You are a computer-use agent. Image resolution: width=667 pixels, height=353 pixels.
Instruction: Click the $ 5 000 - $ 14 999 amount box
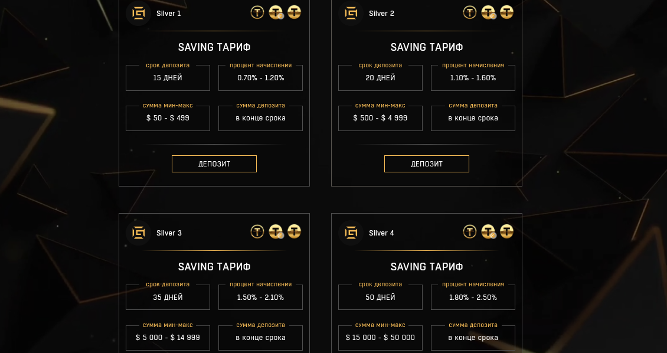click(168, 338)
